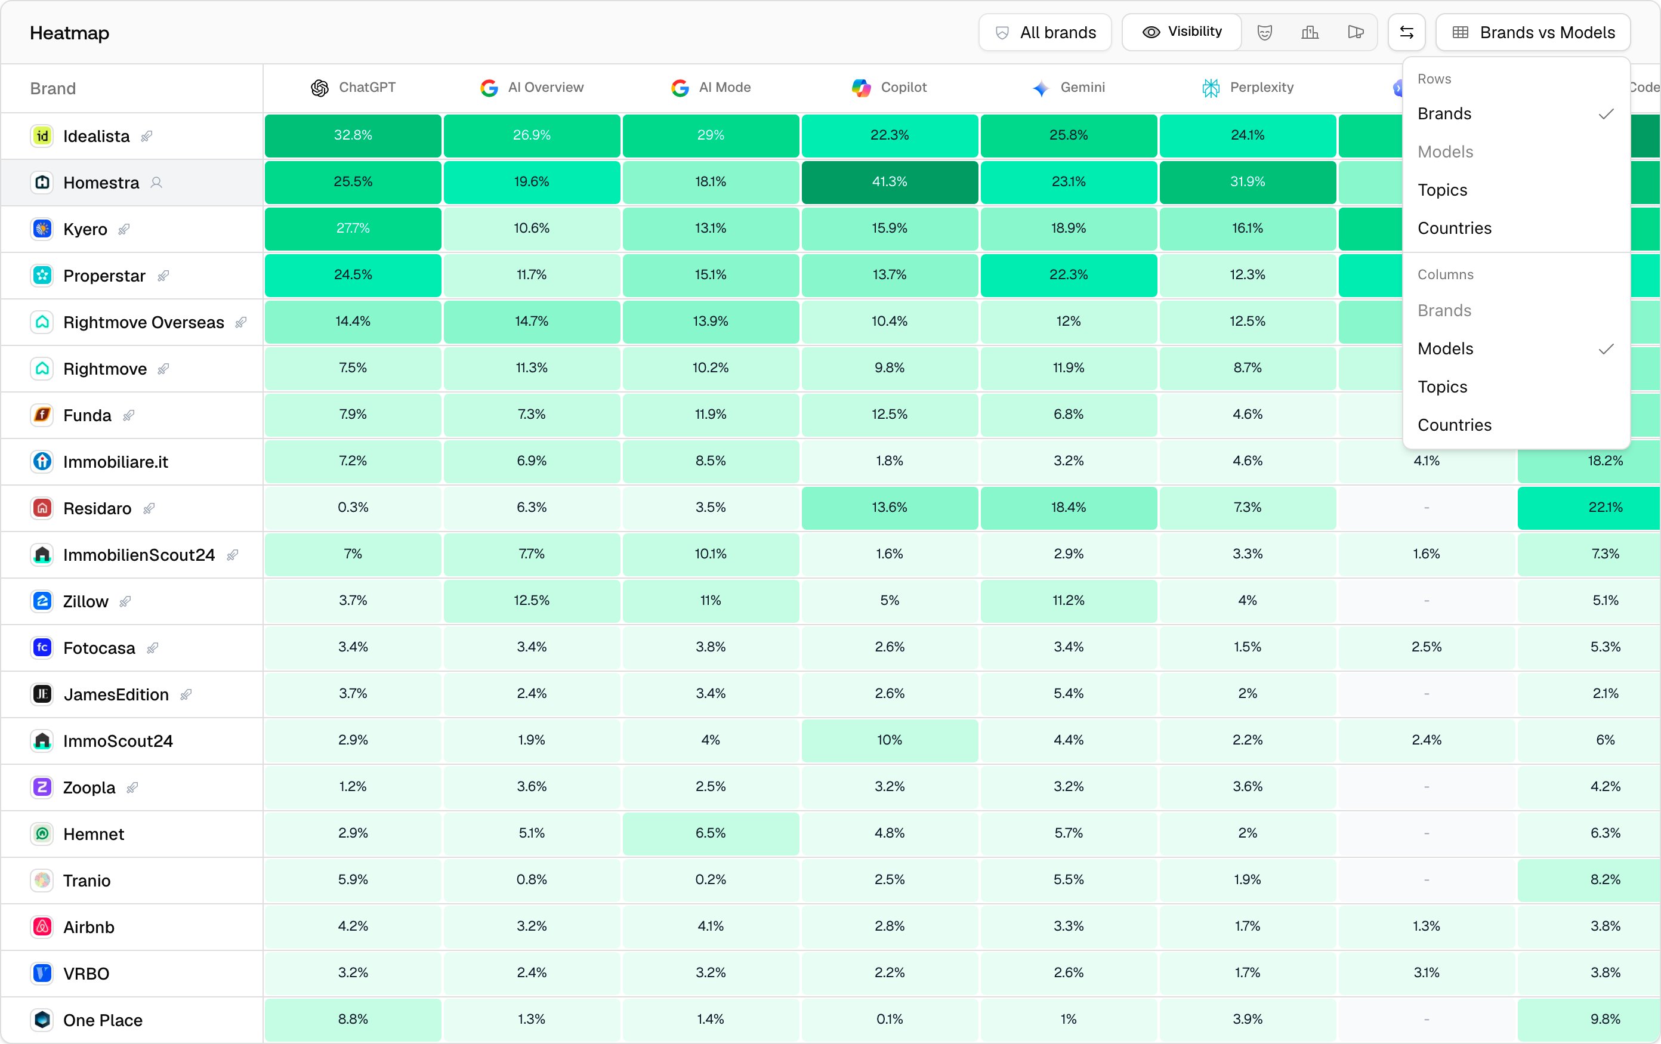Click the disabled Models option under Rows

coord(1516,152)
